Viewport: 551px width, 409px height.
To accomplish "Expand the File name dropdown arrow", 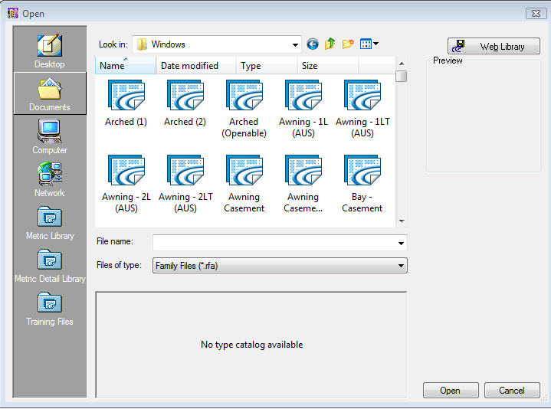I will coord(401,243).
